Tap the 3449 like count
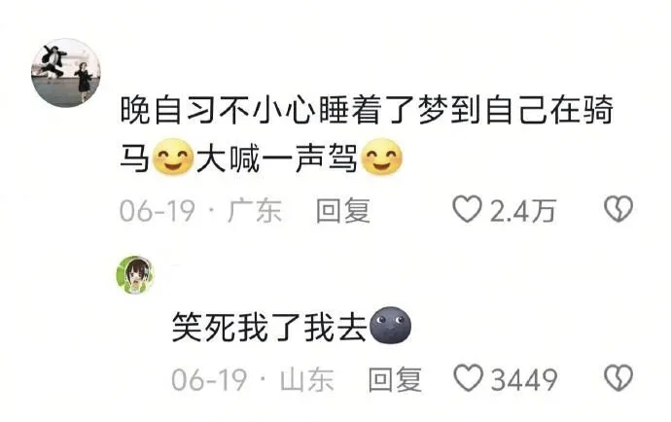The width and height of the screenshot is (671, 422). click(524, 379)
